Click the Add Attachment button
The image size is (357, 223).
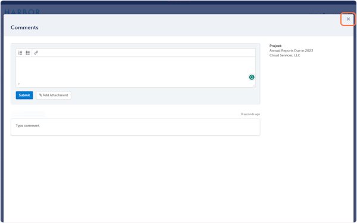coord(54,95)
